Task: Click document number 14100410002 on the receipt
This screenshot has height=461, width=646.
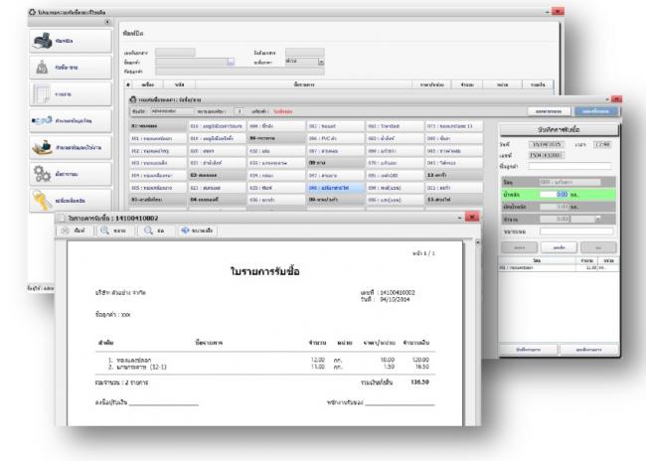Action: click(x=398, y=292)
